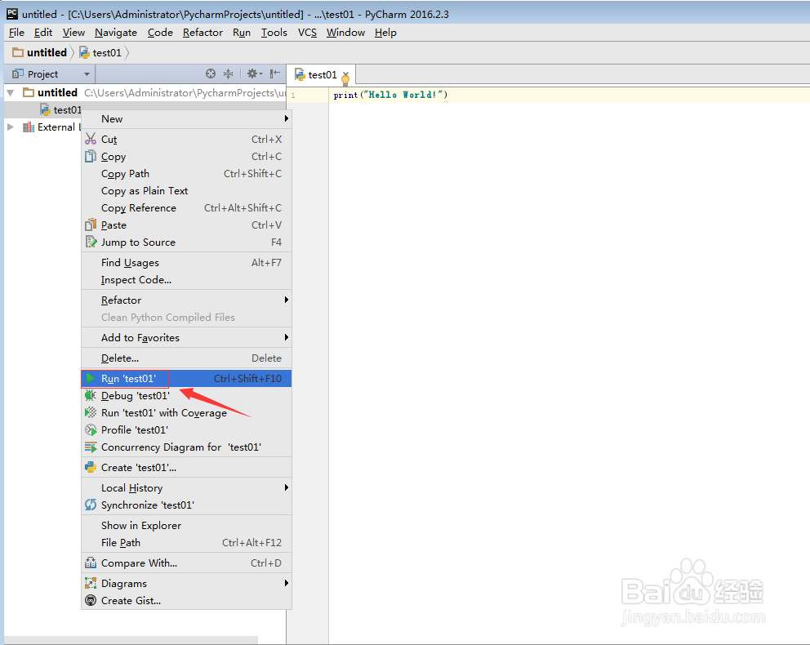810x645 pixels.
Task: Click the Hide Project panel icon
Action: pos(275,73)
